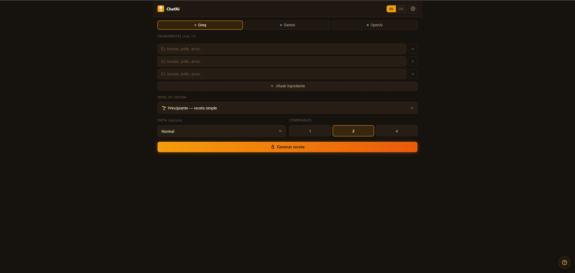The height and width of the screenshot is (273, 575).
Task: Select the Gemini provider tab
Action: (x=287, y=25)
